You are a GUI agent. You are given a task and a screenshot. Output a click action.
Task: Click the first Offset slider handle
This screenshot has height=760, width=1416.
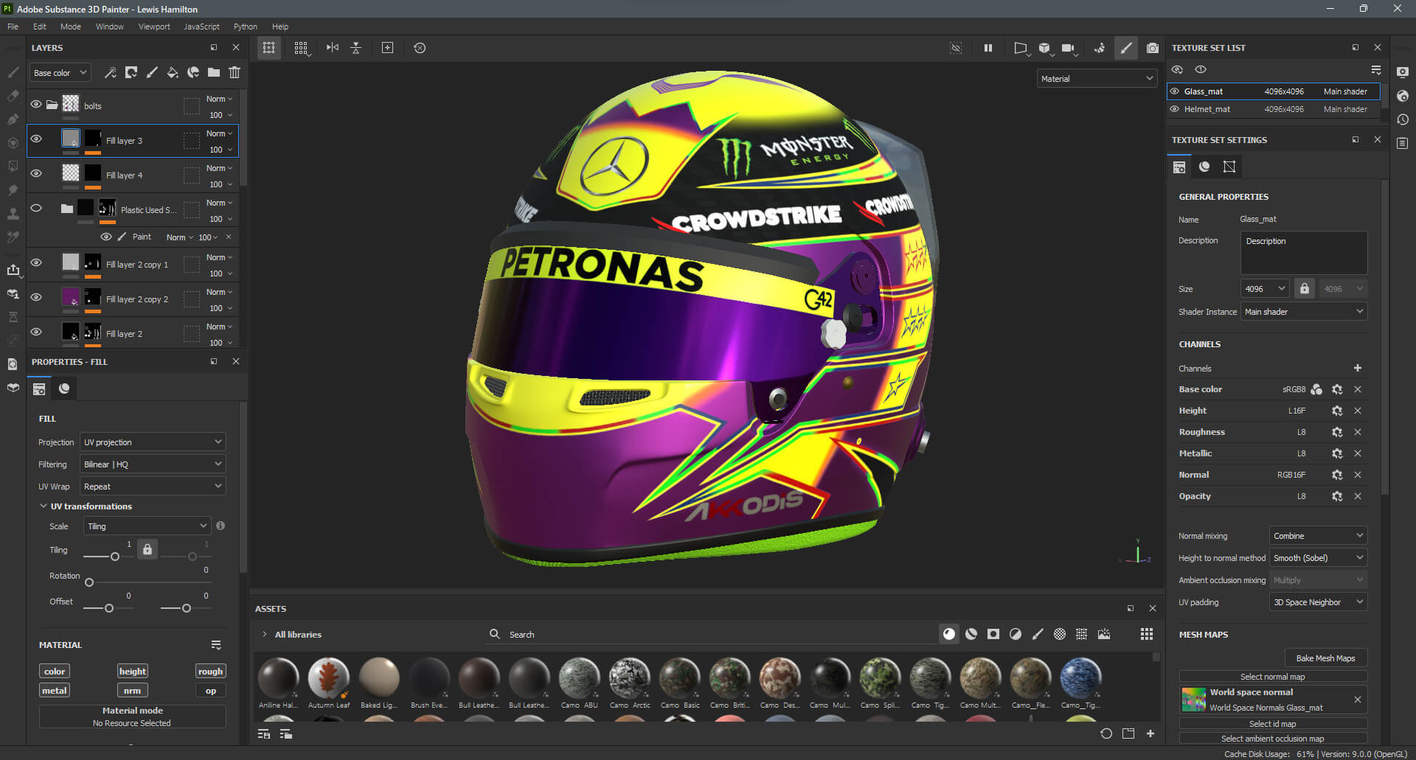click(109, 608)
